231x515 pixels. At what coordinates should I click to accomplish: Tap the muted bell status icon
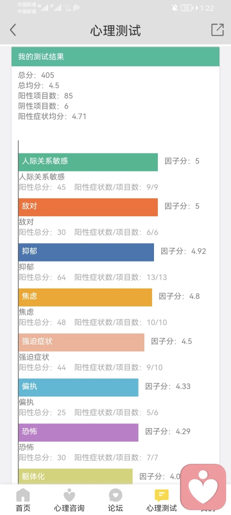point(175,8)
